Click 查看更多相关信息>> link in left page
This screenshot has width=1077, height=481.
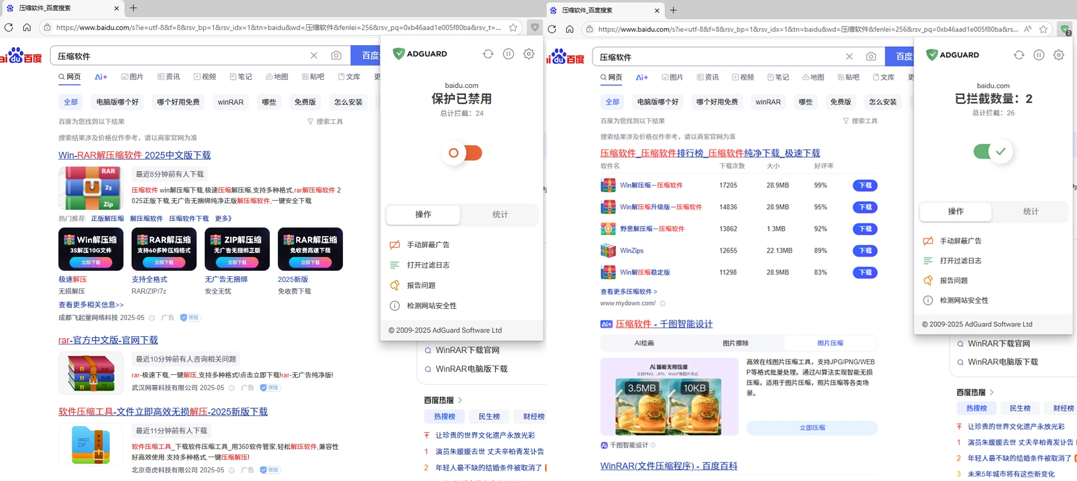(91, 305)
